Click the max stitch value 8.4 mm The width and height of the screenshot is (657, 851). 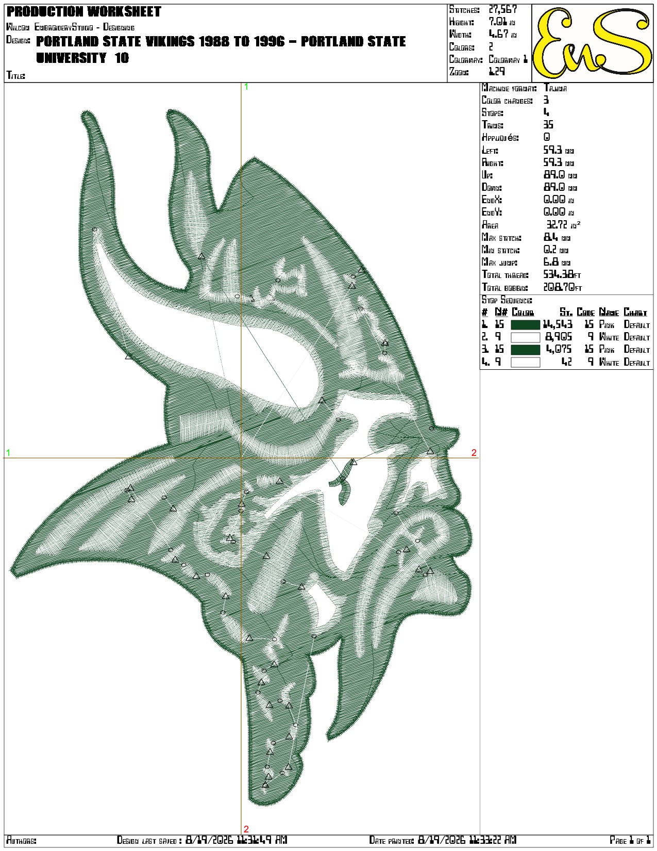(557, 237)
